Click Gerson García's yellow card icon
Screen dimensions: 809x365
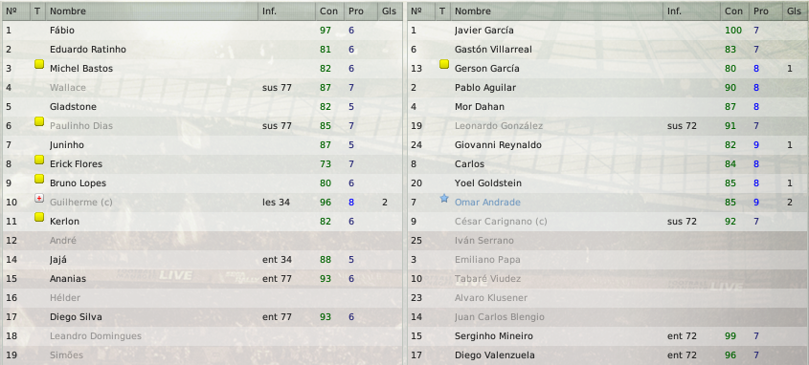(443, 64)
